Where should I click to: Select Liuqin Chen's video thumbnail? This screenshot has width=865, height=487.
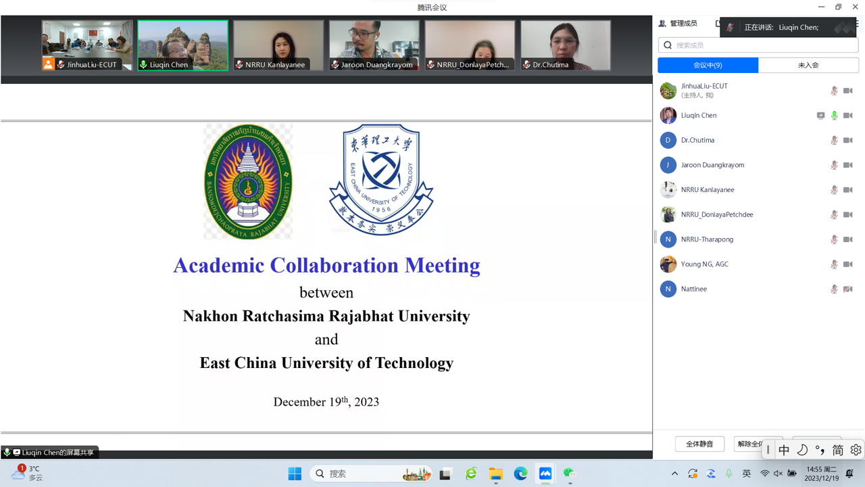[x=183, y=45]
